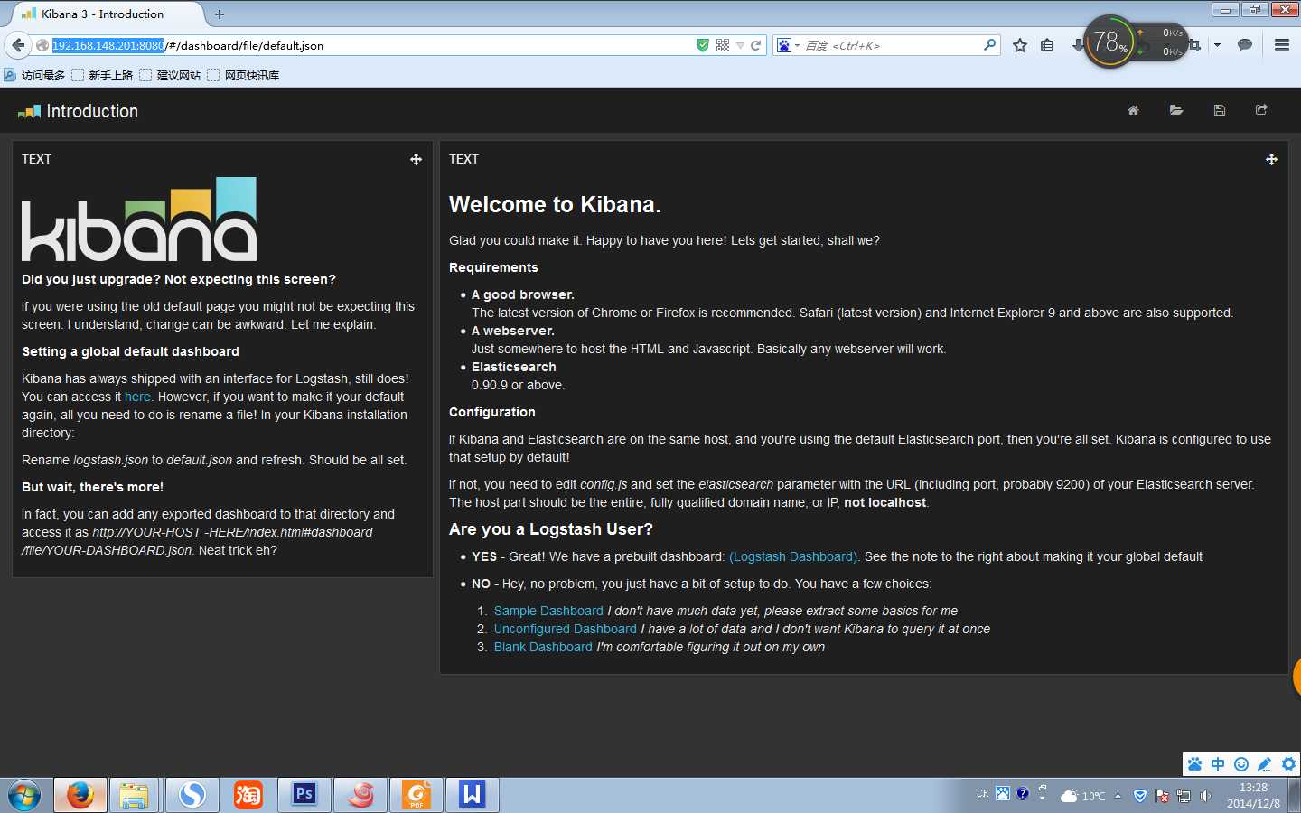Click the 'Are you a Logstash User?' heading
Image resolution: width=1301 pixels, height=813 pixels.
pyautogui.click(x=551, y=529)
